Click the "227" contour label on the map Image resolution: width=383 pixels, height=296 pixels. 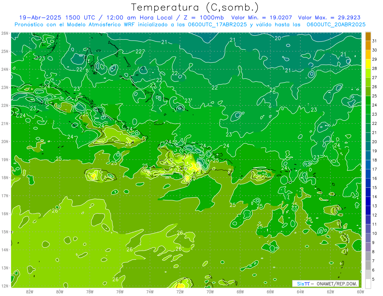(140, 52)
